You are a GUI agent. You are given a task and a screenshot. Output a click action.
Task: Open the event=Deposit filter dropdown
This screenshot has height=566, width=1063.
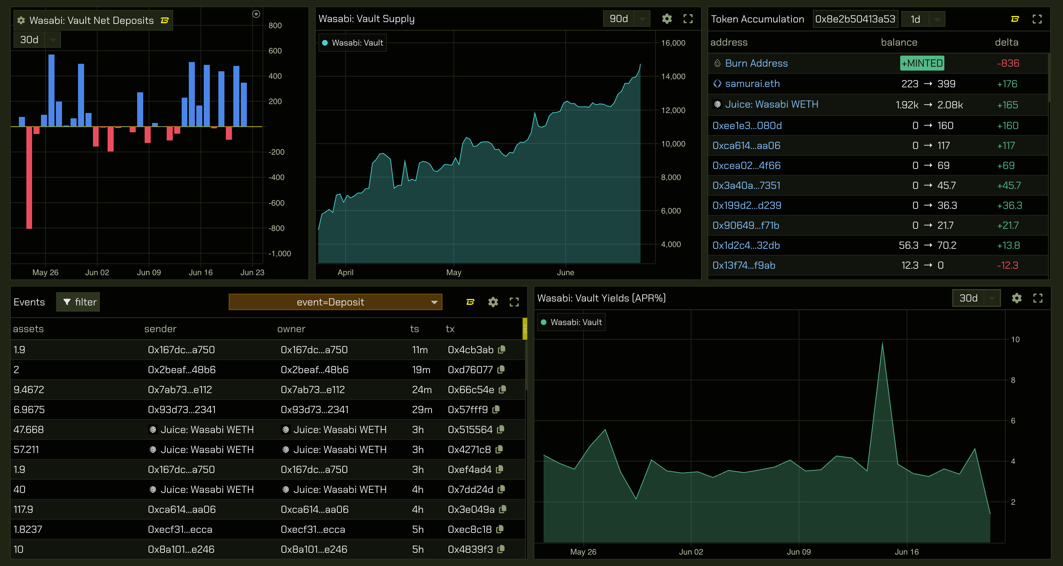click(335, 302)
